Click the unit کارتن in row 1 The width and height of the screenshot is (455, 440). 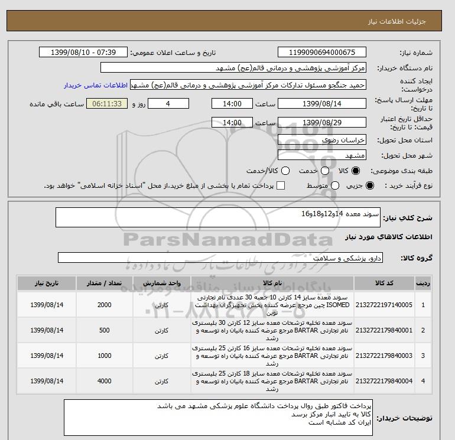(162, 305)
